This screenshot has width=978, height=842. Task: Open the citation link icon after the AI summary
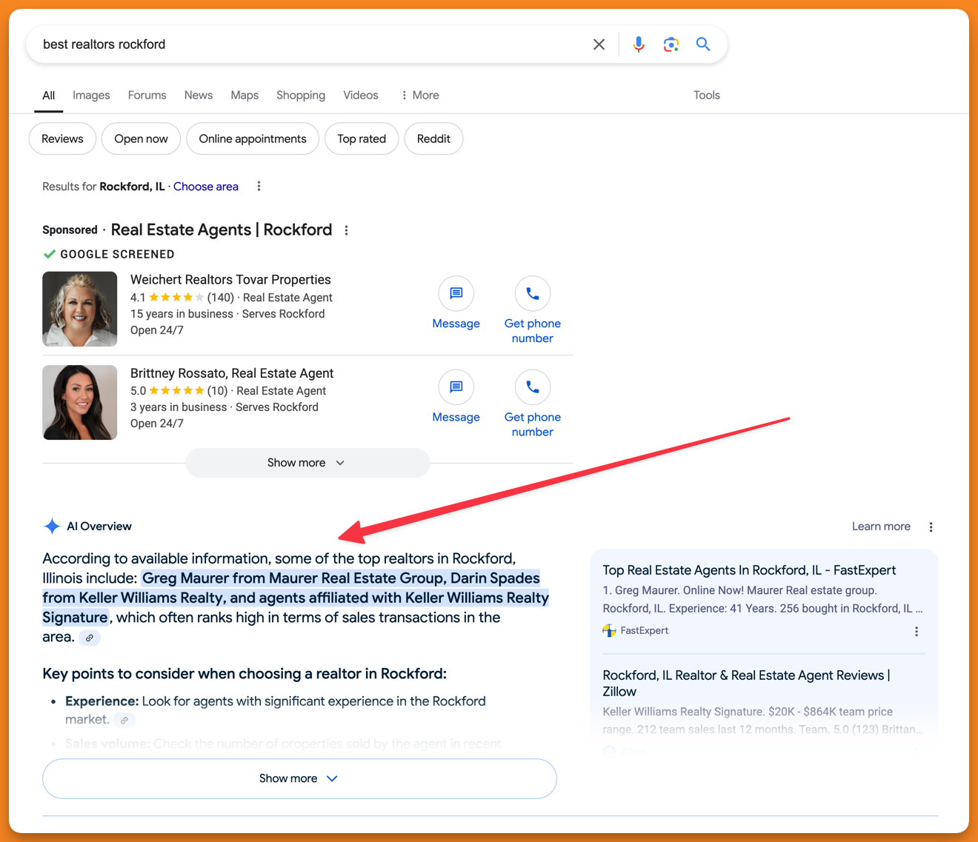click(90, 638)
